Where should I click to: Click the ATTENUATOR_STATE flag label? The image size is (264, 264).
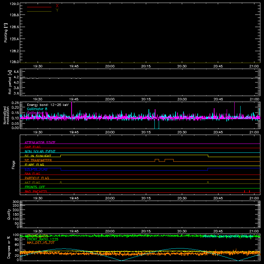pyautogui.click(x=40, y=143)
